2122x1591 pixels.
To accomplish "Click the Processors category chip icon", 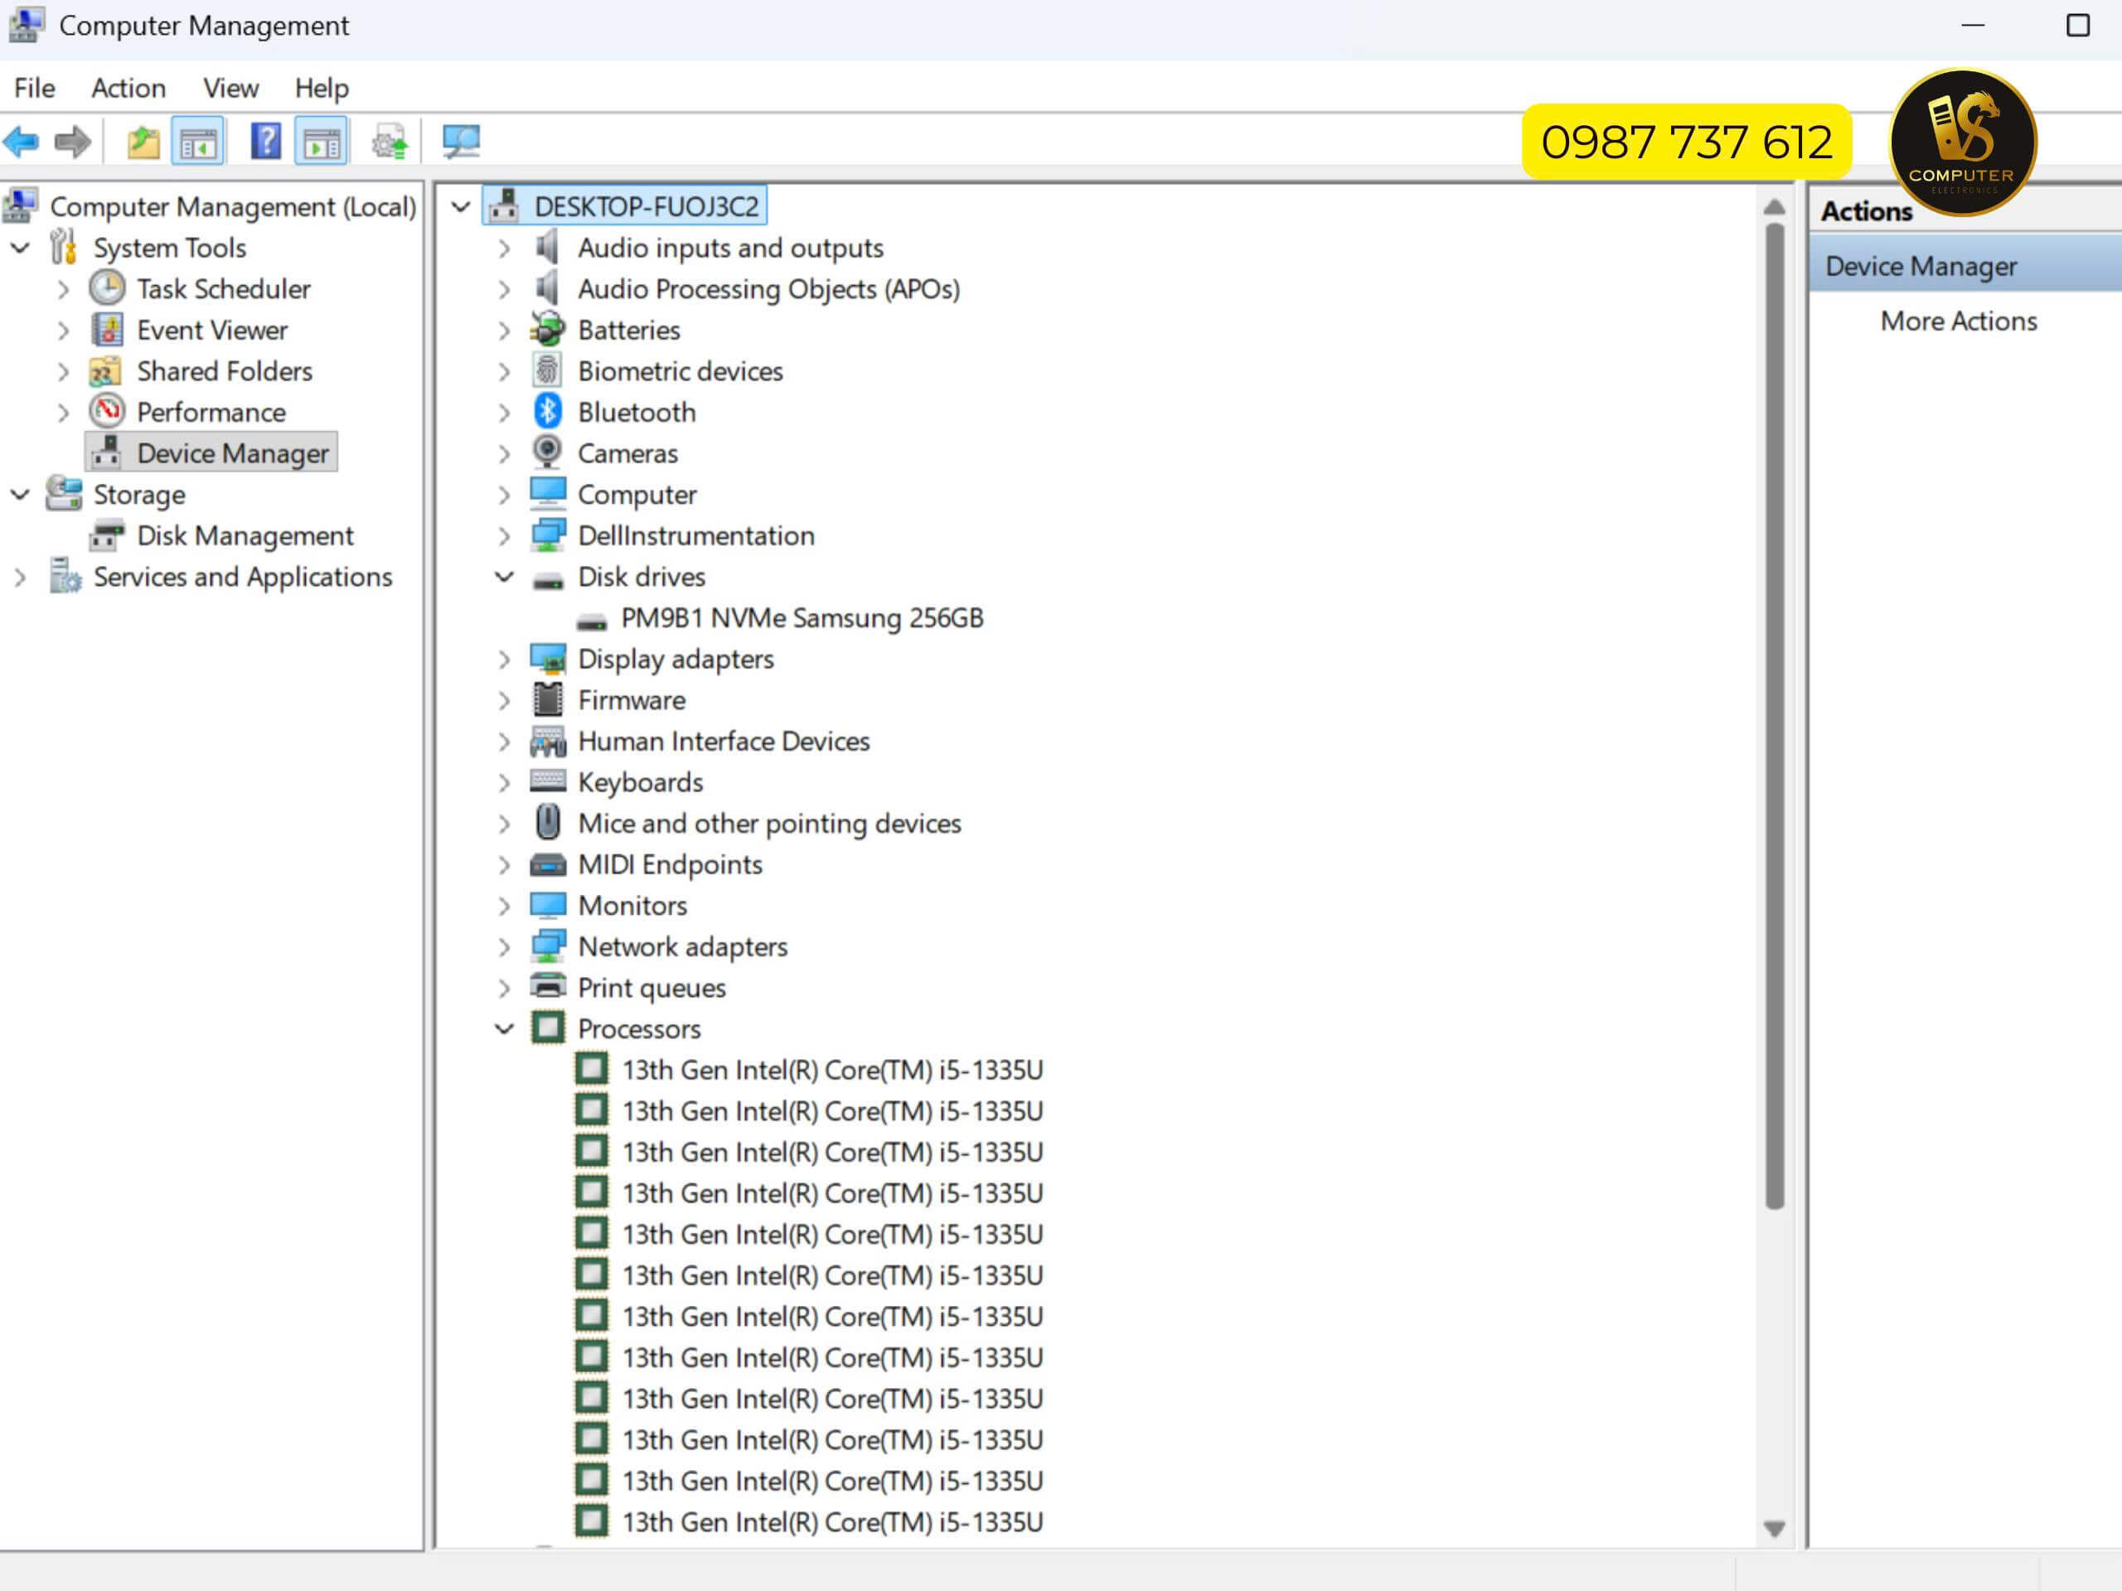I will point(548,1028).
